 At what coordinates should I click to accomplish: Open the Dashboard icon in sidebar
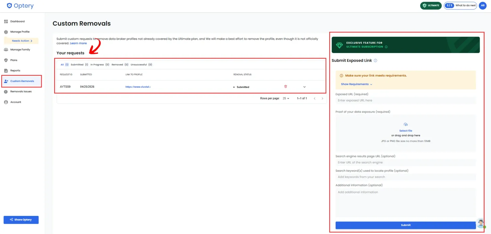coord(6,21)
